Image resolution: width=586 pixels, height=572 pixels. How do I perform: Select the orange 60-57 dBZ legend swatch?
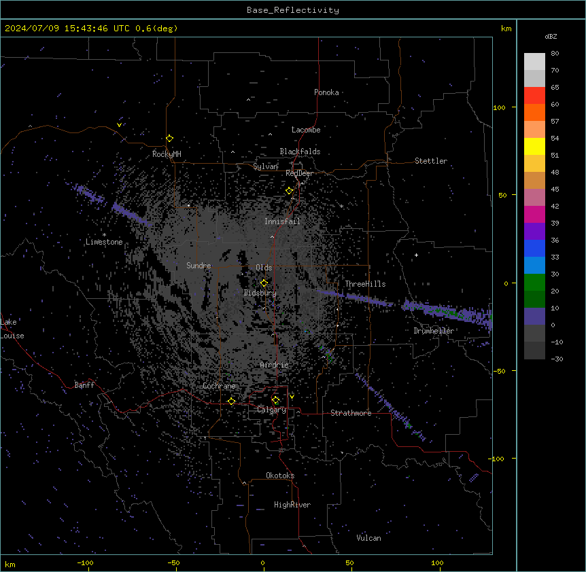pos(534,112)
